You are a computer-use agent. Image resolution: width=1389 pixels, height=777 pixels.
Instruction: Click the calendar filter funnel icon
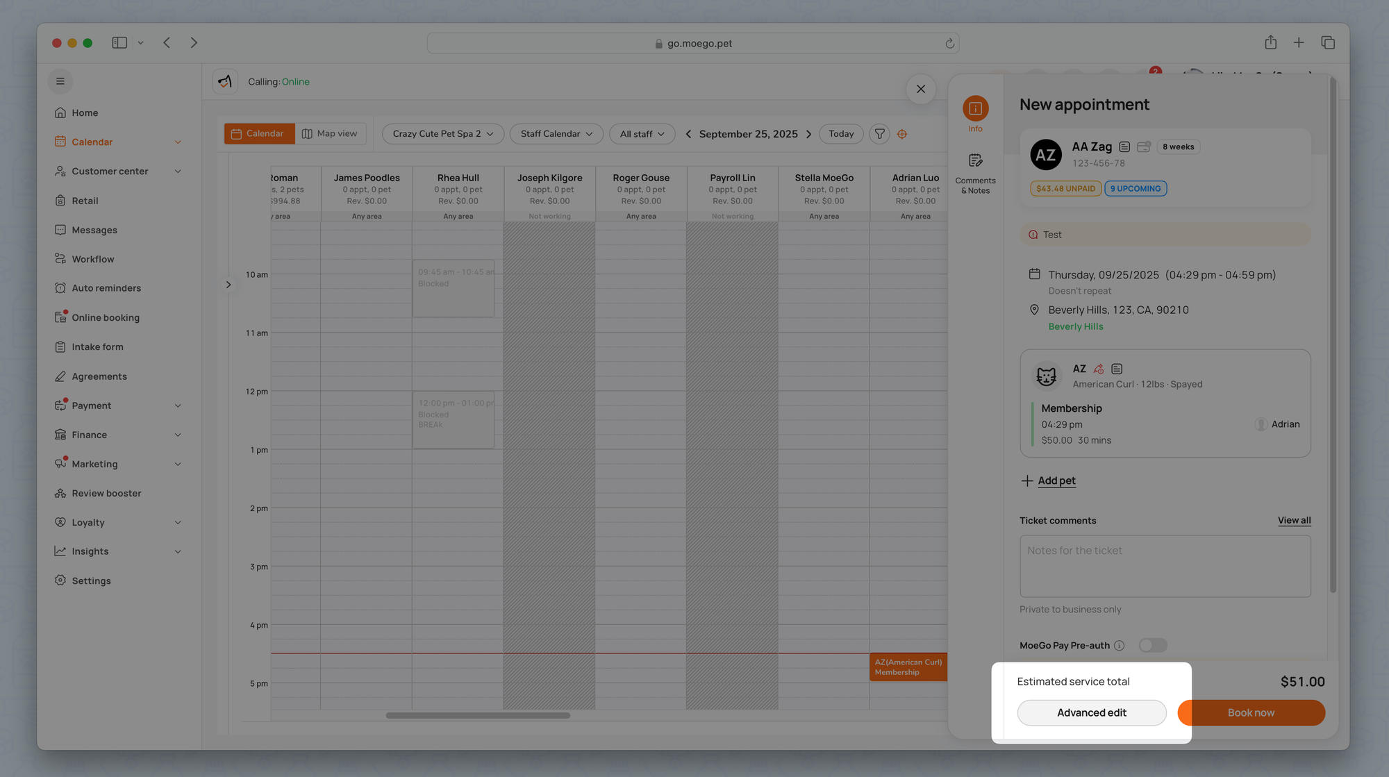[879, 134]
